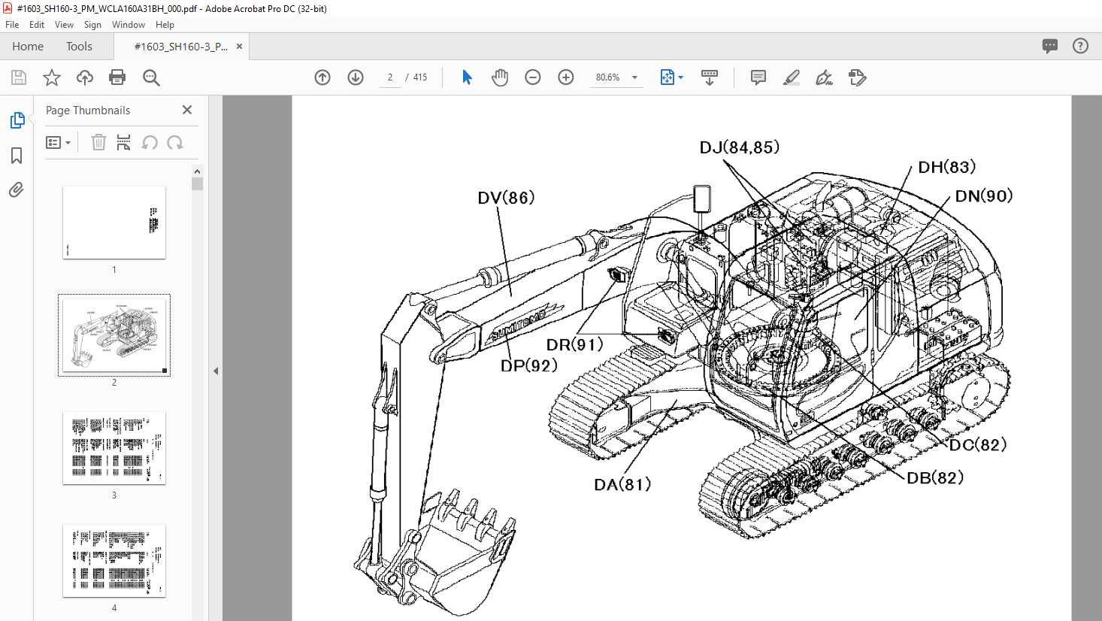Click the Save file icon
The width and height of the screenshot is (1102, 621).
click(x=19, y=77)
